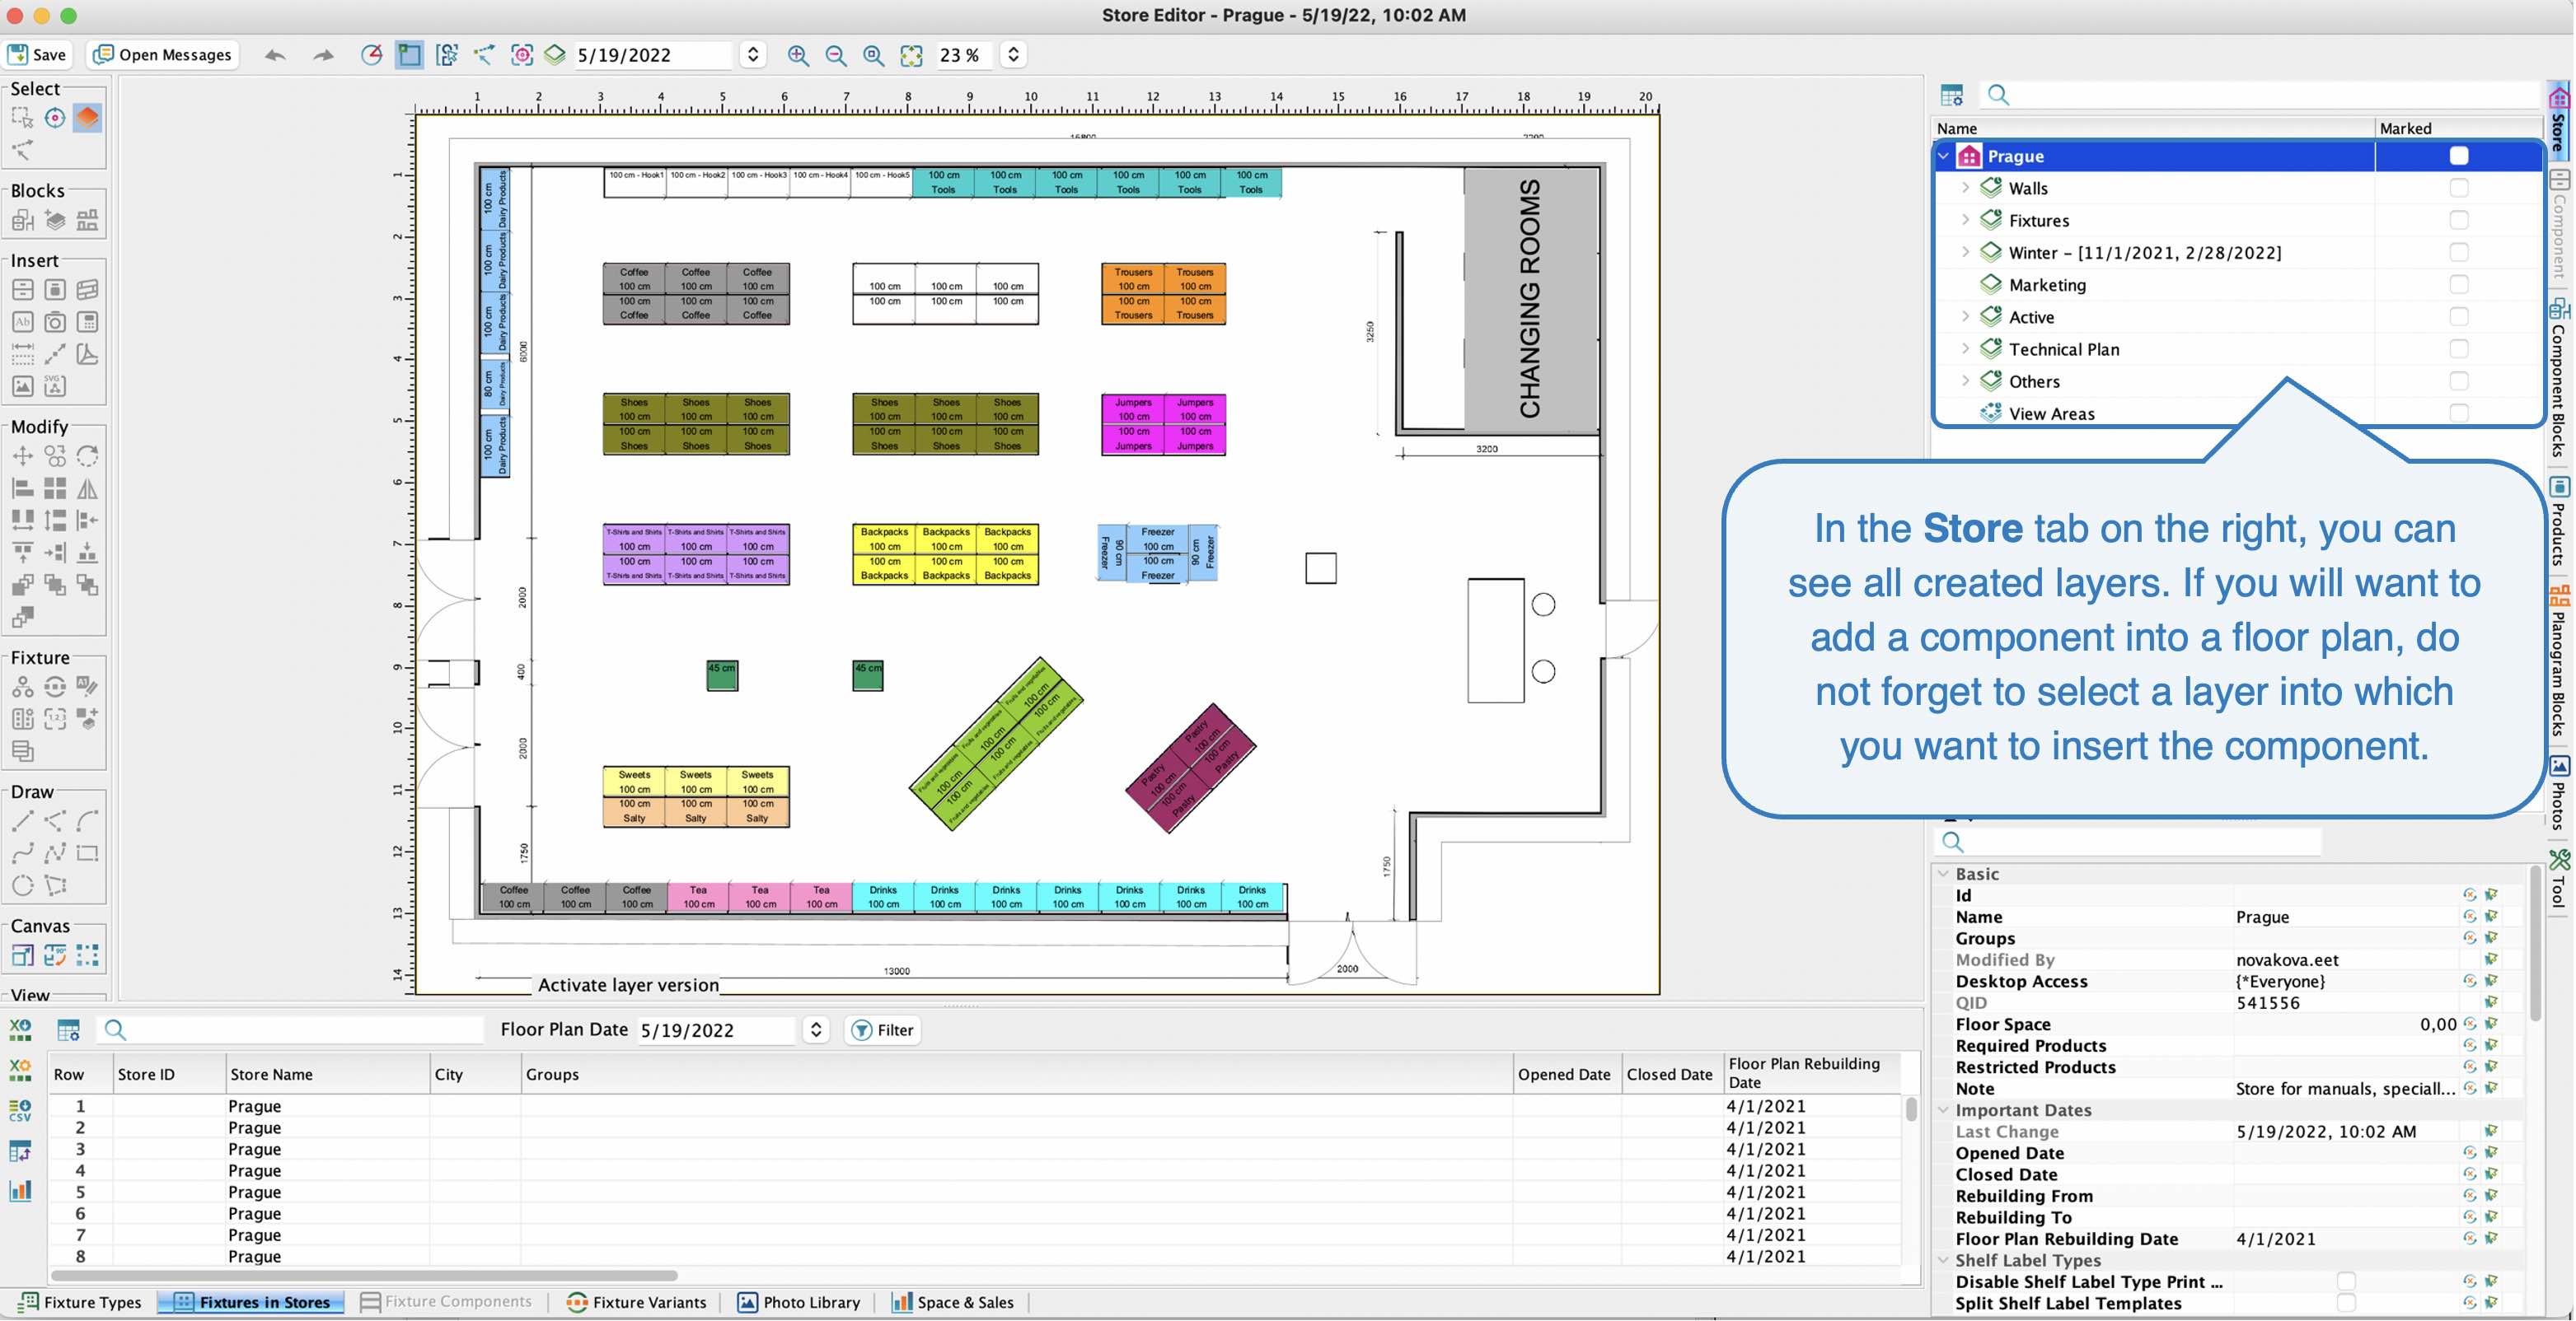Toggle Marked checkbox for Walls
This screenshot has width=2576, height=1321.
click(2458, 188)
